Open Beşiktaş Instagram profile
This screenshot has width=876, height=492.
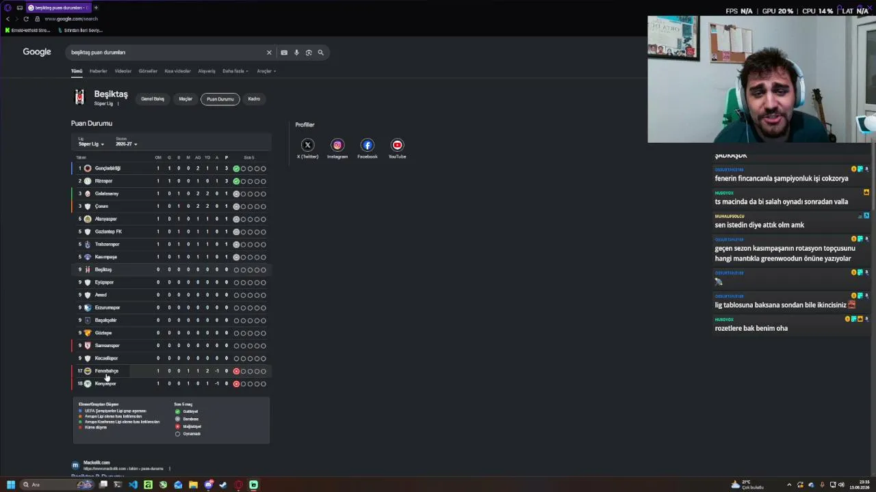point(337,145)
